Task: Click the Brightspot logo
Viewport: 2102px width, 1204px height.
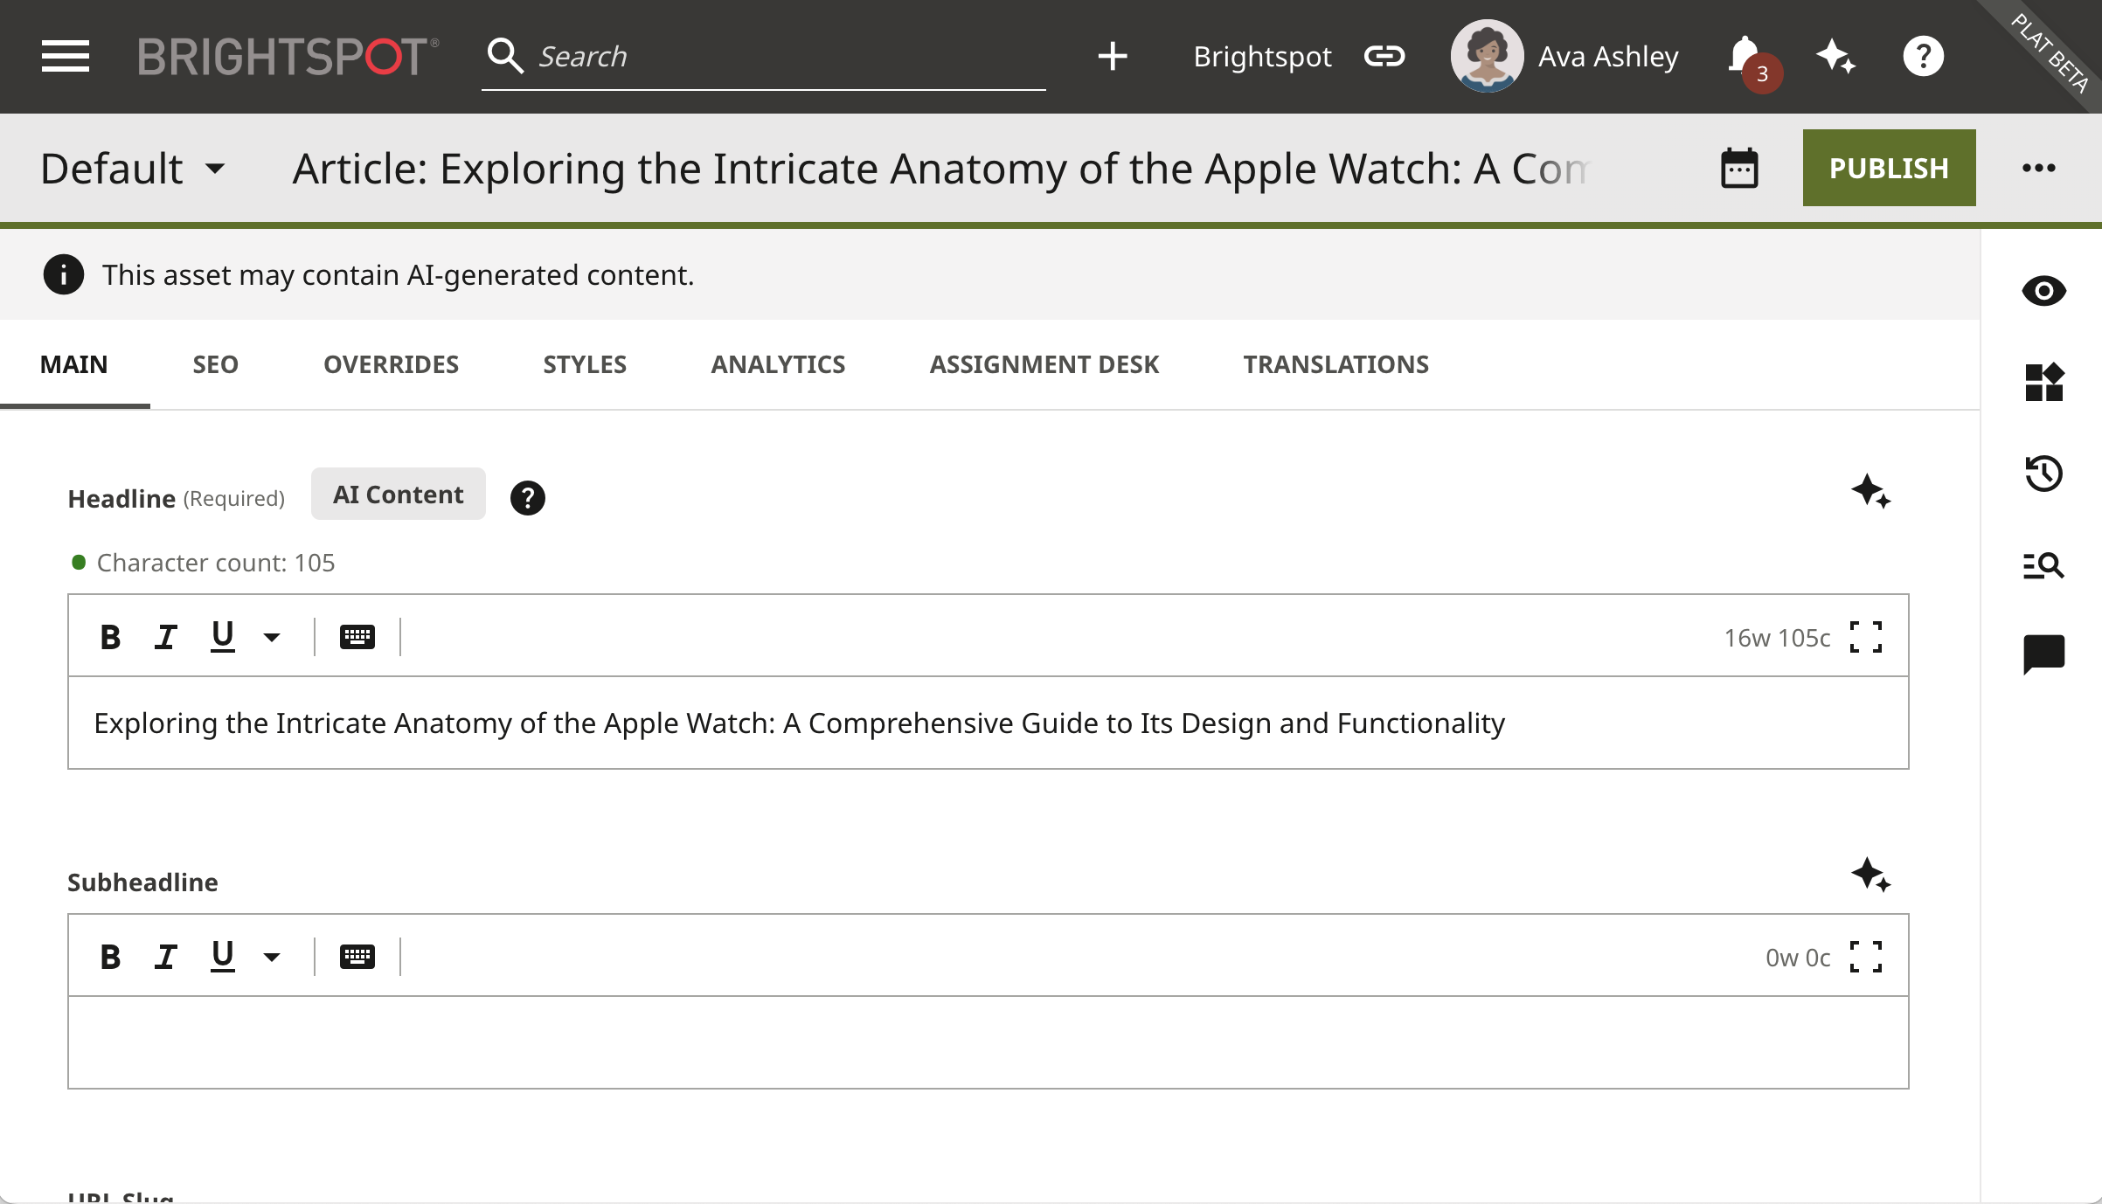Action: 288,57
